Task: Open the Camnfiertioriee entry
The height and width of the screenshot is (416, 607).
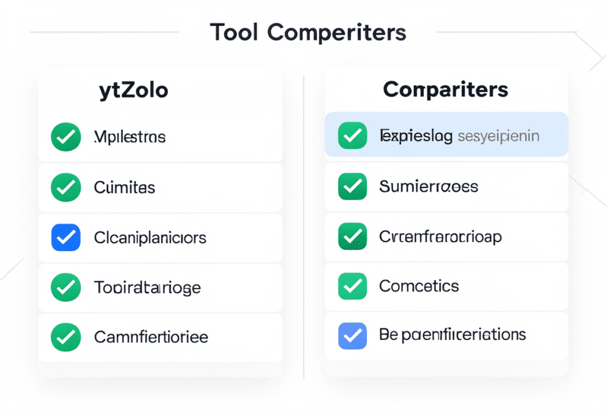Action: 151,338
